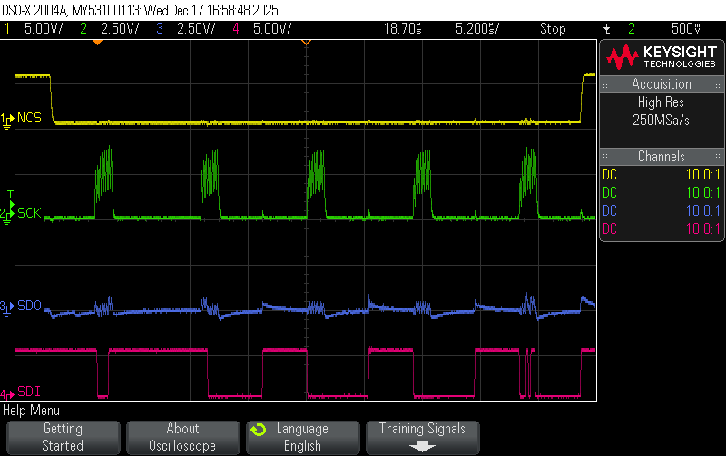726x456 pixels.
Task: Select the NCS channel 1 ground indicator
Action: pos(7,121)
